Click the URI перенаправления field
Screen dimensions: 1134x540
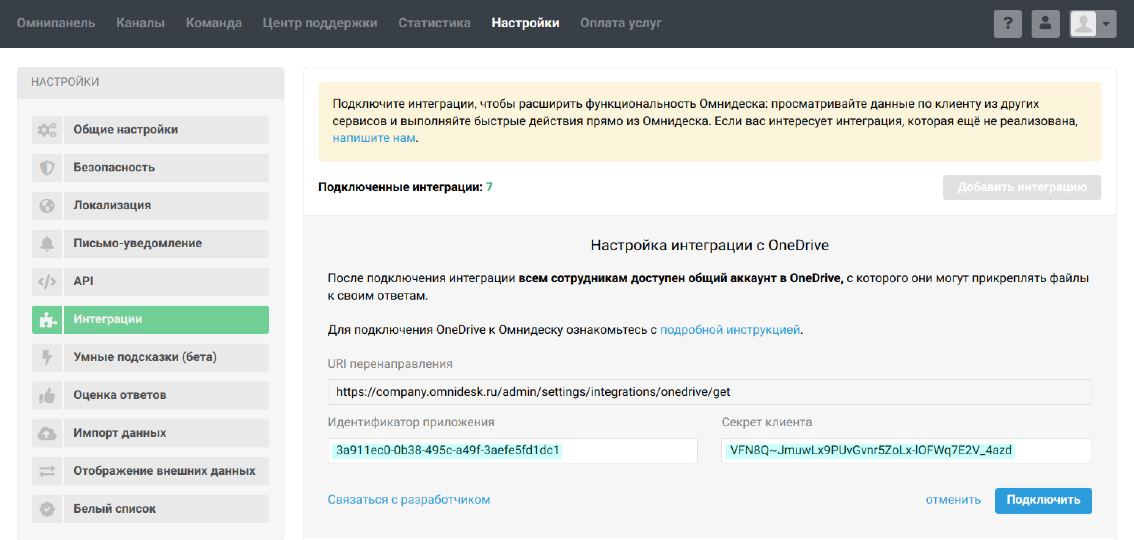(x=710, y=392)
